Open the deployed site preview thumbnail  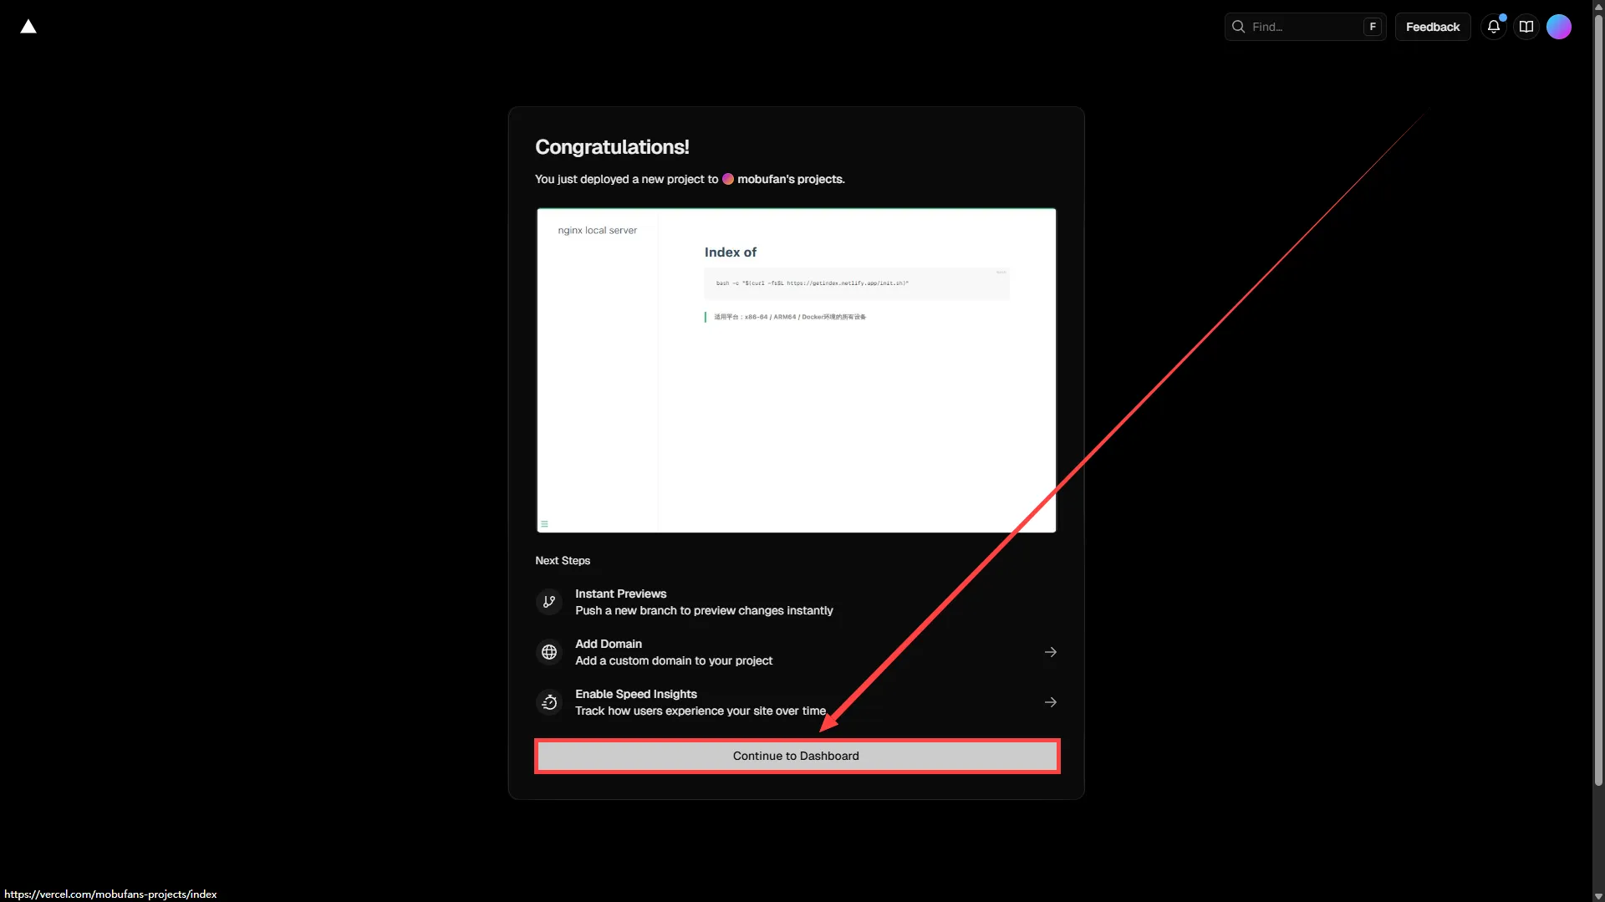(x=796, y=370)
